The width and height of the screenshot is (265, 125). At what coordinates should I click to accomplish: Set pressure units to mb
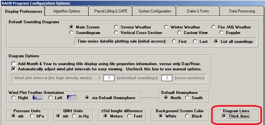click(14, 116)
